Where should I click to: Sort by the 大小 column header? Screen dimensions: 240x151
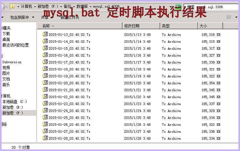click(x=210, y=26)
